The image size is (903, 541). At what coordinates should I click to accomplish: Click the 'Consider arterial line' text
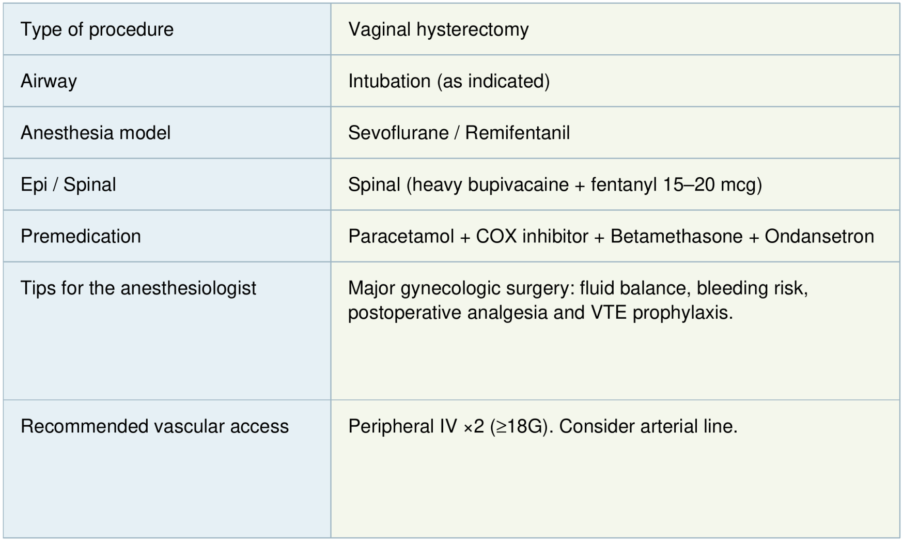pos(648,426)
